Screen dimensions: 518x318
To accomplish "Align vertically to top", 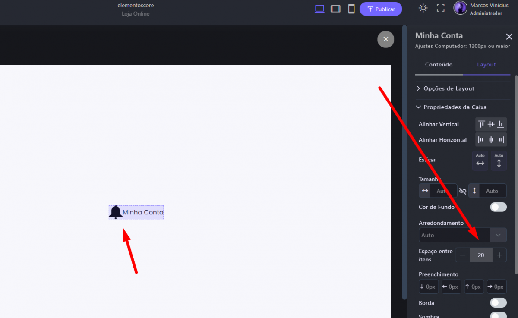I will [x=482, y=124].
